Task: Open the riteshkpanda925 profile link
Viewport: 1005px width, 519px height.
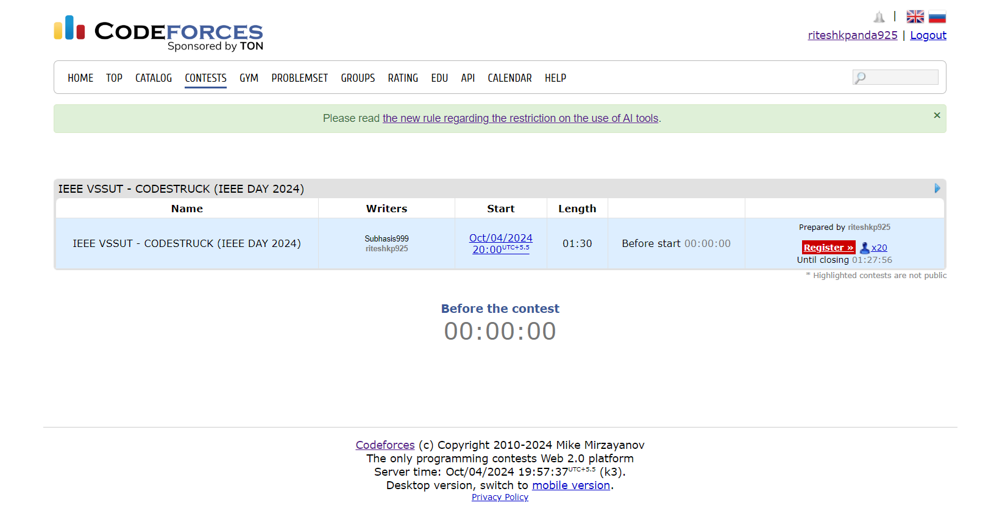Action: tap(852, 35)
